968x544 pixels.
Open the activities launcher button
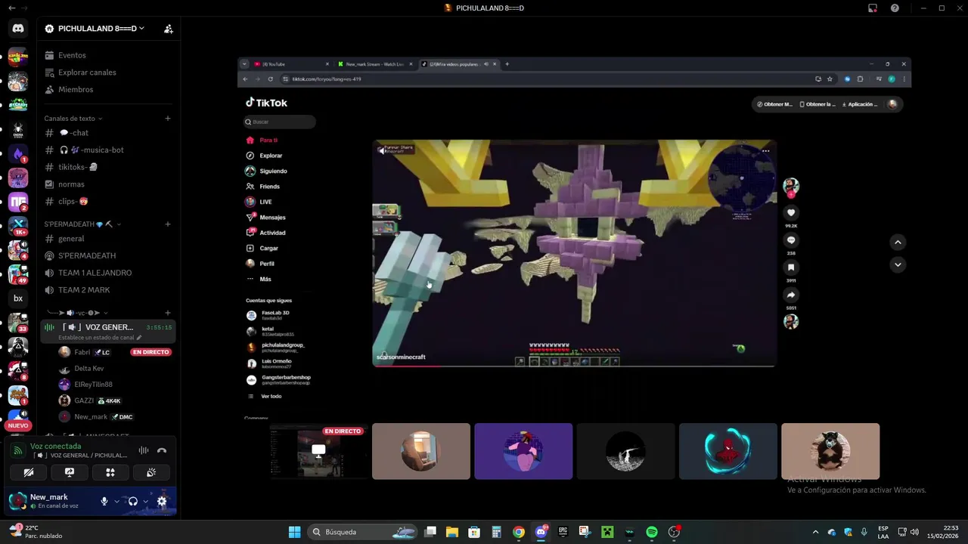[x=110, y=472]
